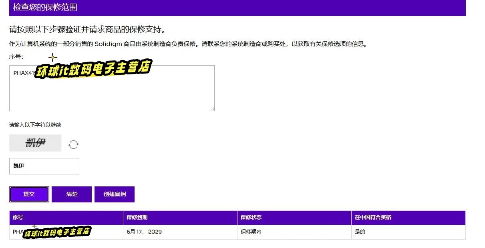Click the 检查您的保修范围 title bar
The image size is (485, 248).
pos(237,8)
